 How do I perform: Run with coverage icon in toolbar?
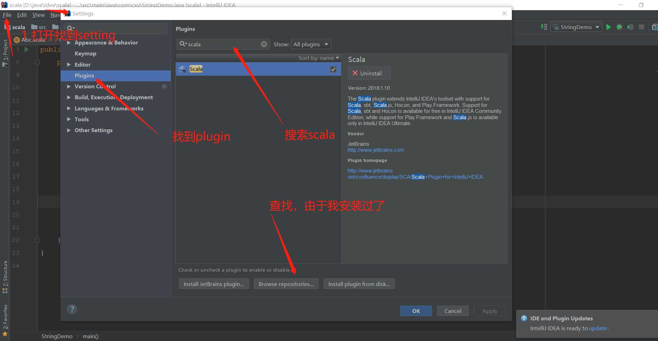[630, 27]
